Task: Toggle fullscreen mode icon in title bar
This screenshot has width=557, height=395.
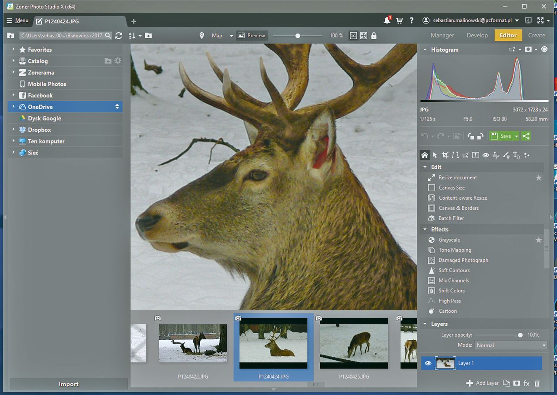Action: click(540, 20)
